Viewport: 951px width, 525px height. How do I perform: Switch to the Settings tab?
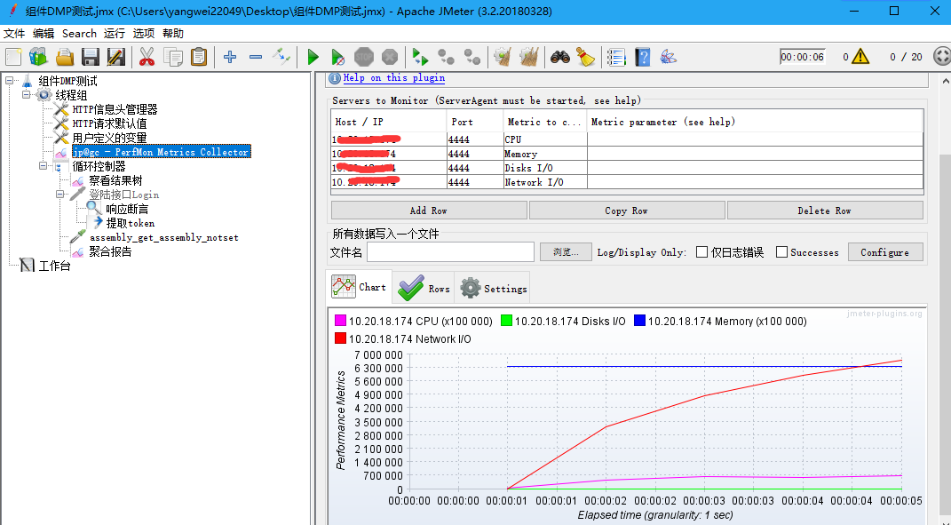[493, 287]
